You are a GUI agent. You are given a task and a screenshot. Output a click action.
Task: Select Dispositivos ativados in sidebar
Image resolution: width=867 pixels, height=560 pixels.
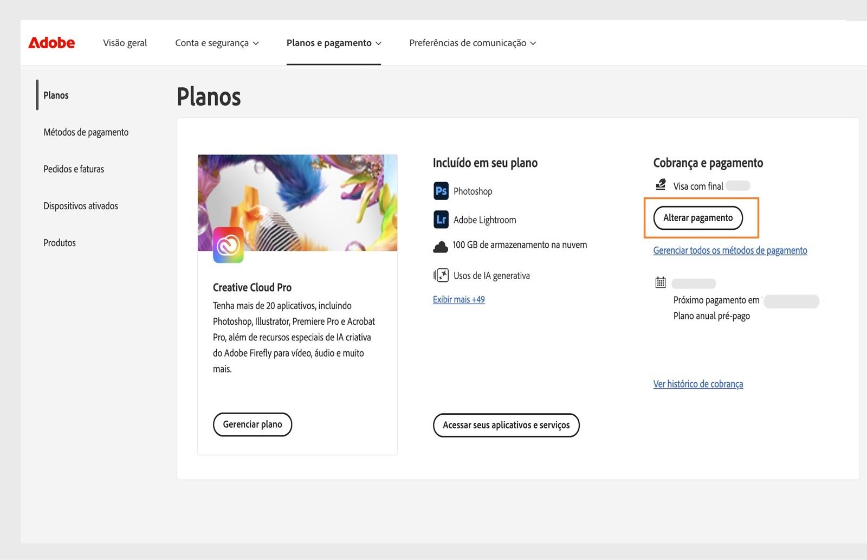pos(81,205)
